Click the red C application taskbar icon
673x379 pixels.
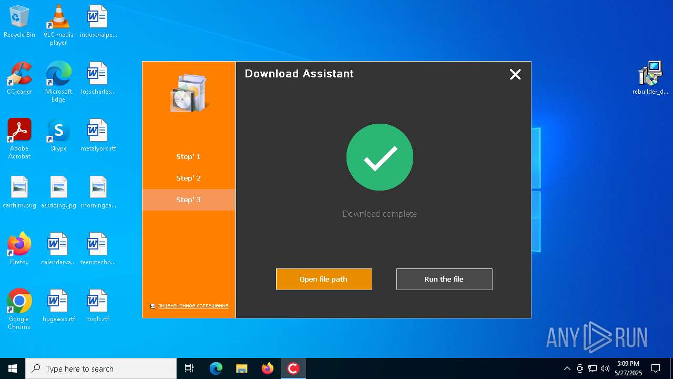(x=293, y=368)
